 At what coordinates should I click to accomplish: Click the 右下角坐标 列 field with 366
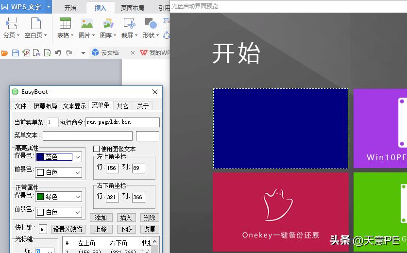tap(138, 197)
